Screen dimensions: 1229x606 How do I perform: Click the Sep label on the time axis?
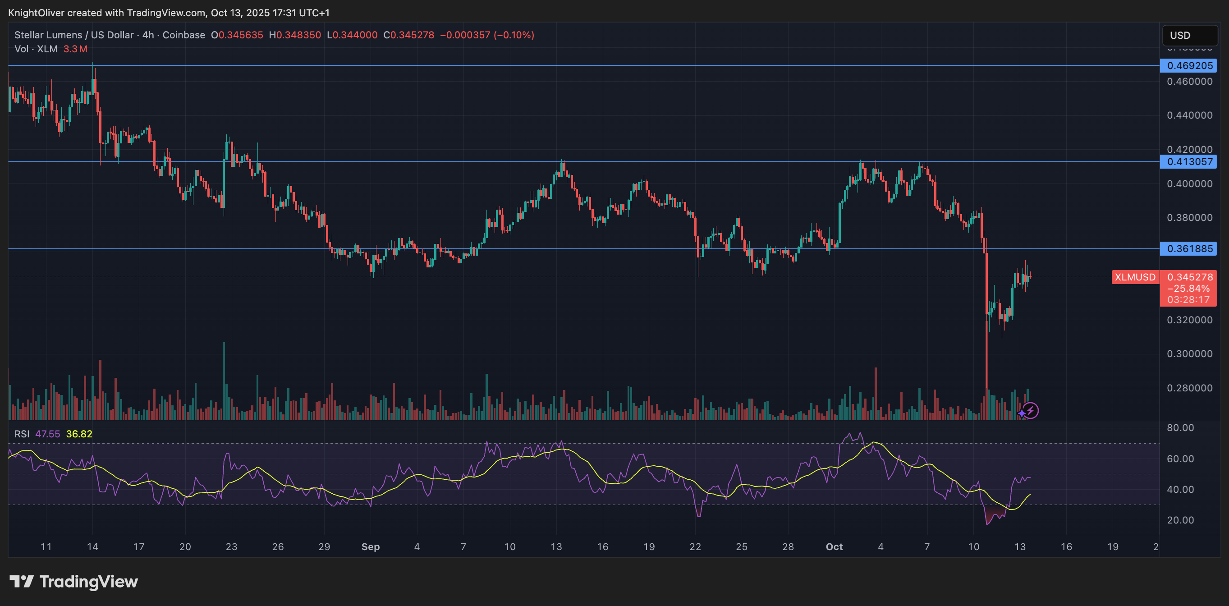click(x=371, y=547)
